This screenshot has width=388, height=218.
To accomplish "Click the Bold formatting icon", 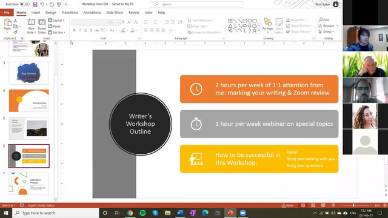I will click(x=74, y=30).
